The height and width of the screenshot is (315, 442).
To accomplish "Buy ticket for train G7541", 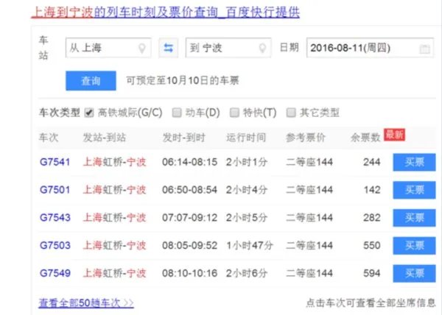I will pyautogui.click(x=414, y=162).
